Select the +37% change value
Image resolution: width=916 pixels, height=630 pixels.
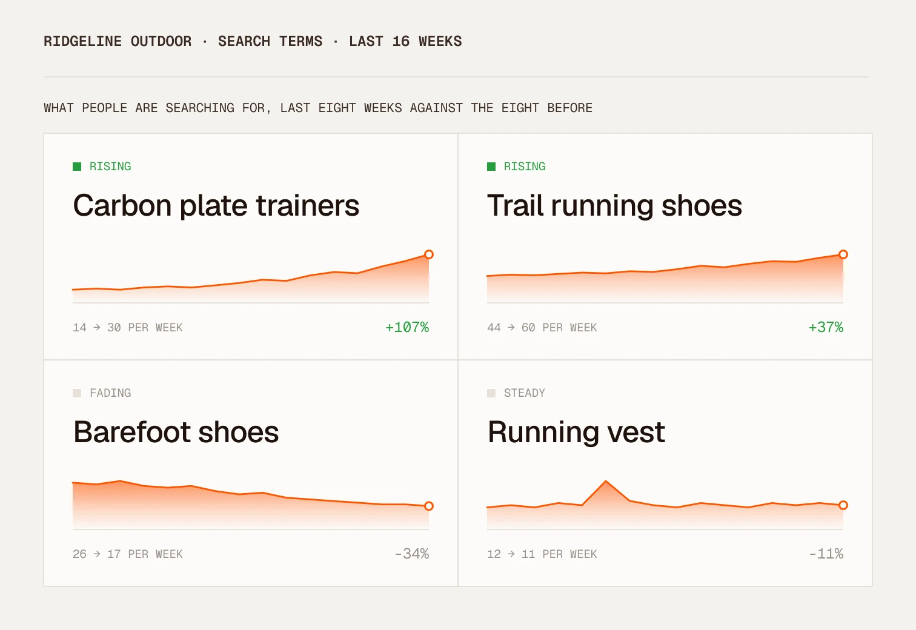coord(826,327)
